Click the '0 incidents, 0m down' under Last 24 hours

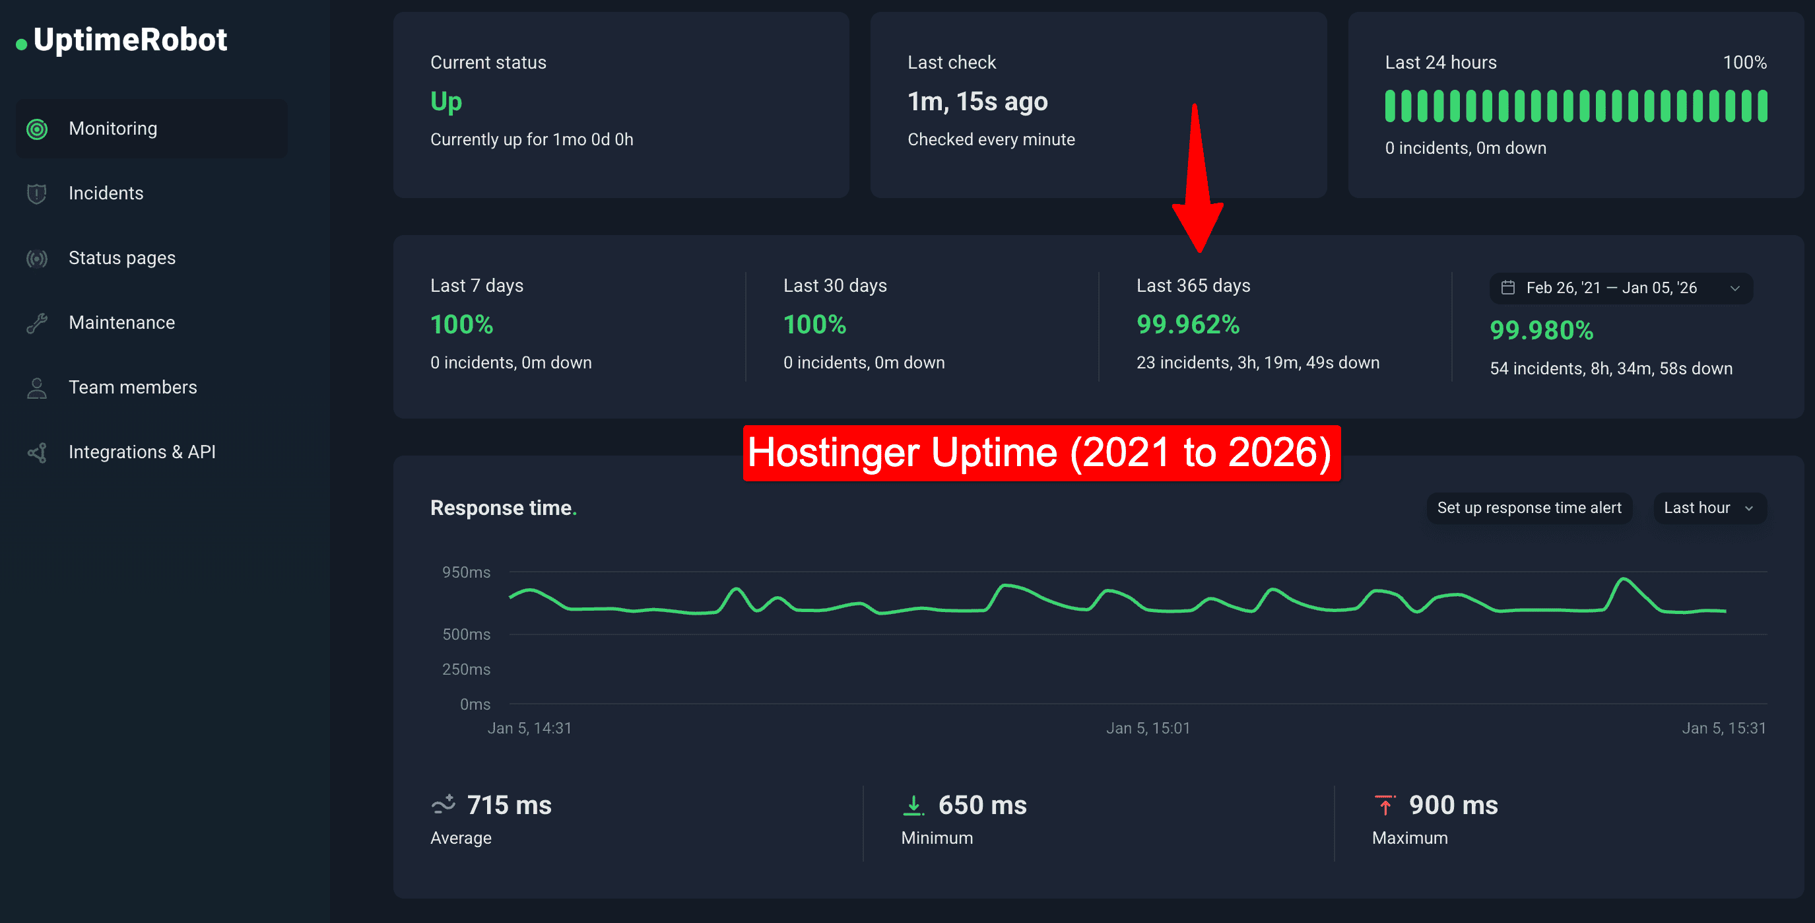tap(1465, 148)
